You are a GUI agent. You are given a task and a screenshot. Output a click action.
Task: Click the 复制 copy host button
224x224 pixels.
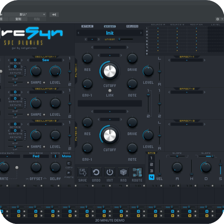click(18, 19)
